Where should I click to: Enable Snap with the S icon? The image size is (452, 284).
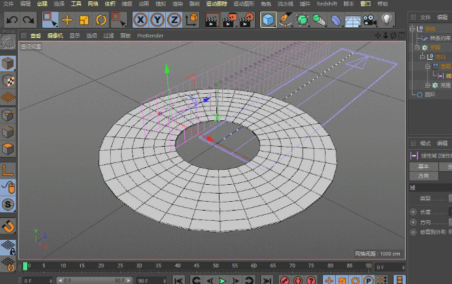(x=8, y=205)
